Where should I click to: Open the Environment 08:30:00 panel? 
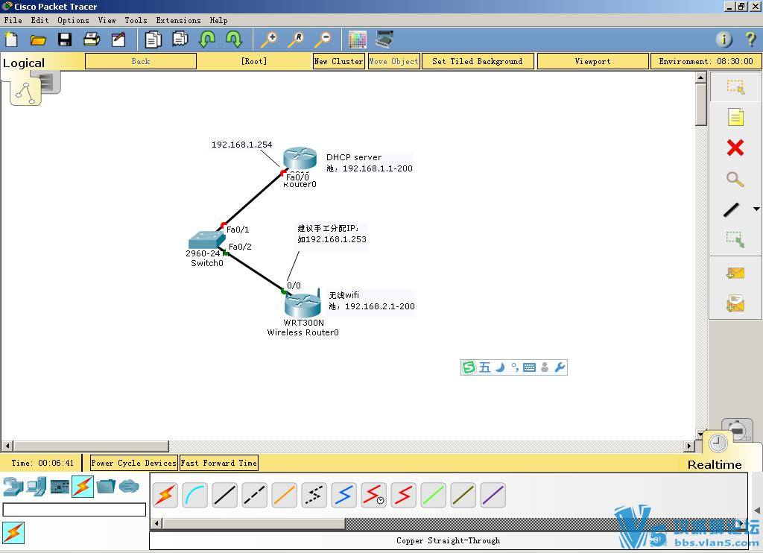705,61
